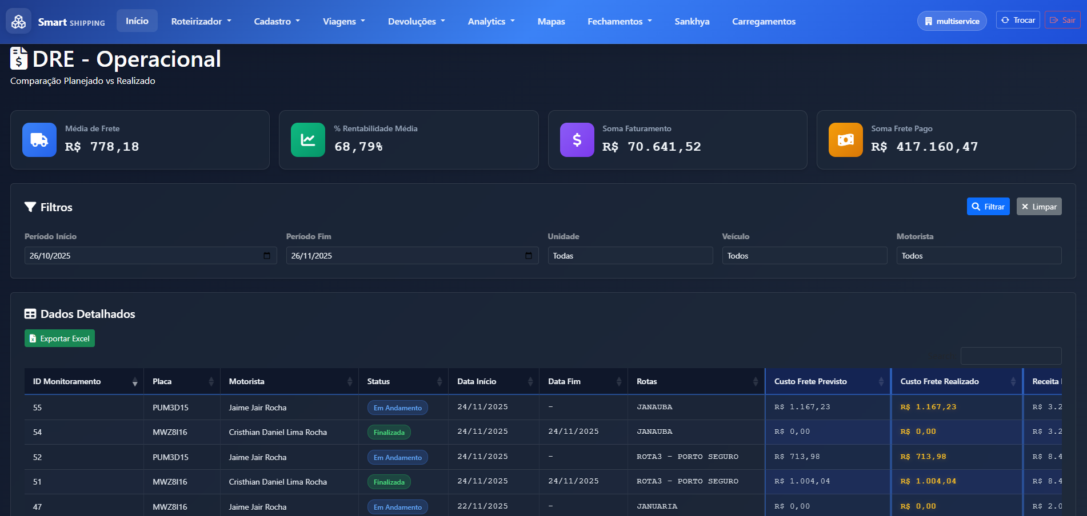Click the blue truck icon on Média de Frete
This screenshot has width=1087, height=516.
pyautogui.click(x=39, y=140)
